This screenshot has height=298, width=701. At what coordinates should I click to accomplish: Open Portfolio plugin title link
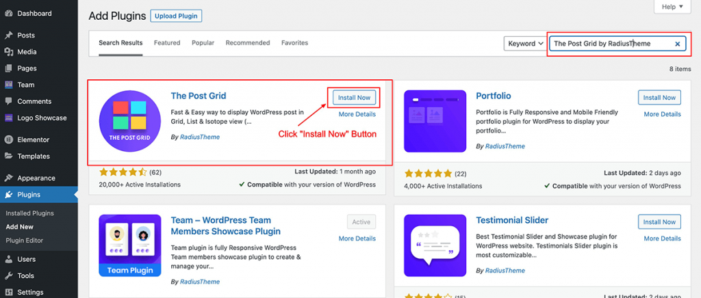[x=494, y=96]
